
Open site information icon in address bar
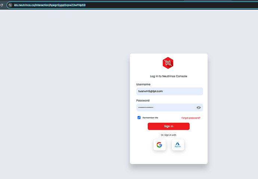pyautogui.click(x=10, y=5)
